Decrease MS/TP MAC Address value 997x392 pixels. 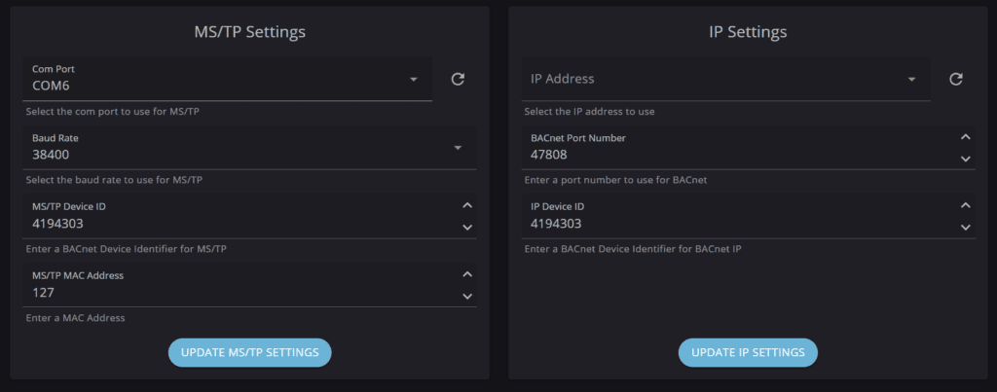pyautogui.click(x=467, y=296)
